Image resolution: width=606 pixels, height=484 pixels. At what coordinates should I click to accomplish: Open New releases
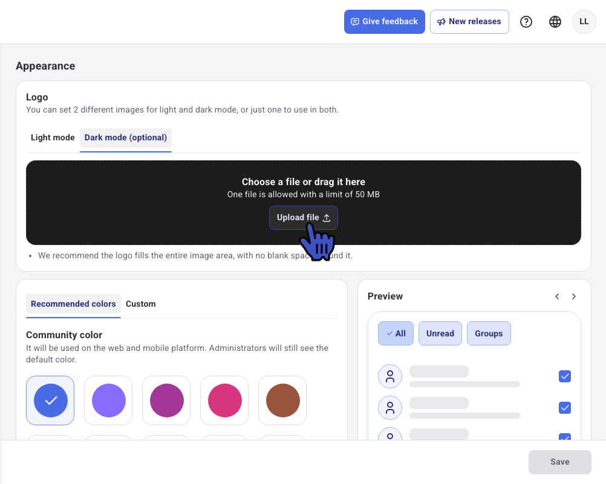coord(469,22)
